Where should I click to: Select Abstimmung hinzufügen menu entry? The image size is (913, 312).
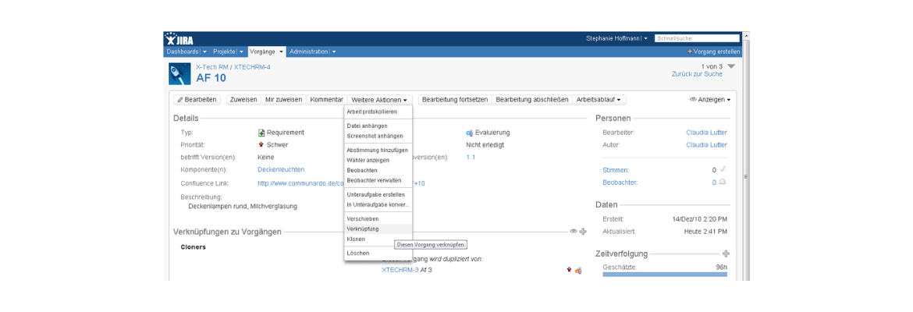click(x=378, y=151)
